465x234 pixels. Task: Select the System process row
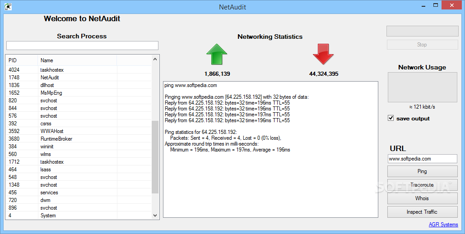coord(79,216)
